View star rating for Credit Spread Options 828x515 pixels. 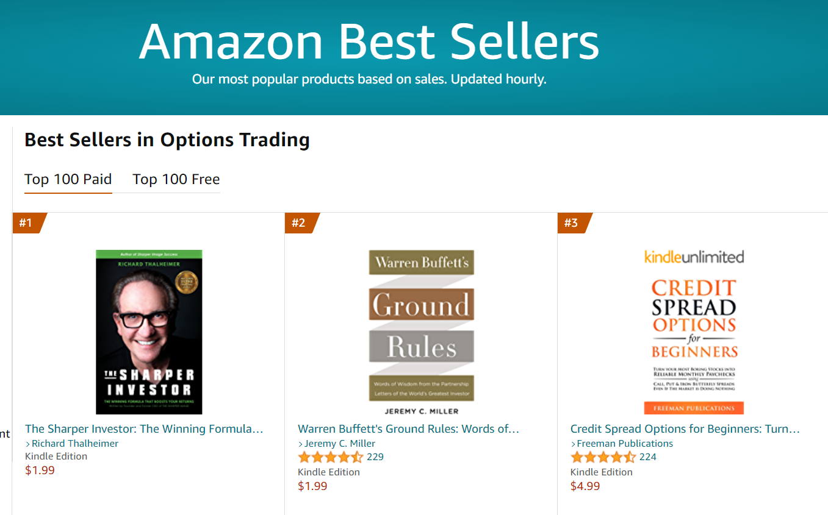603,457
